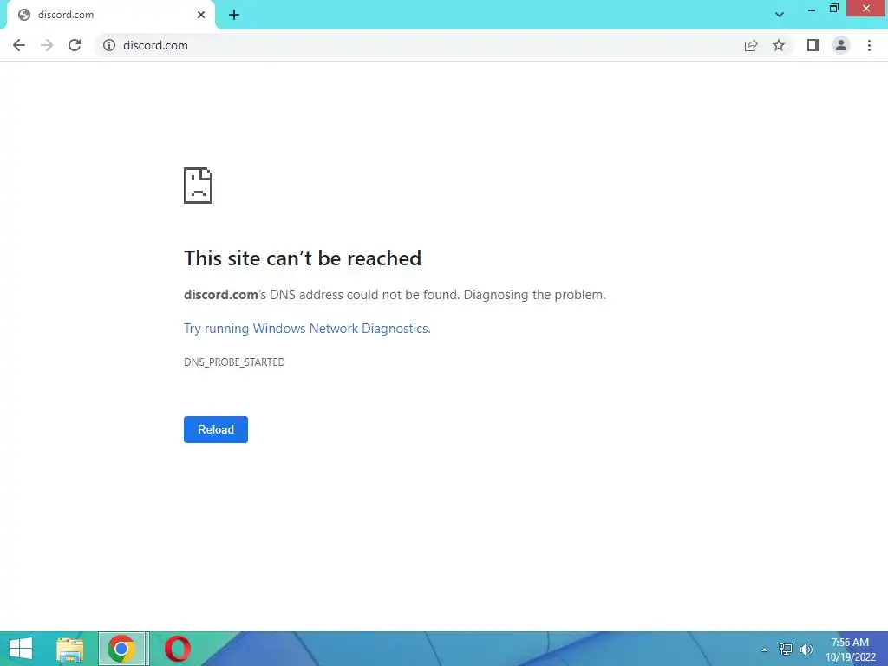Open the clock showing 7:56 AM
The image size is (888, 666).
click(851, 650)
